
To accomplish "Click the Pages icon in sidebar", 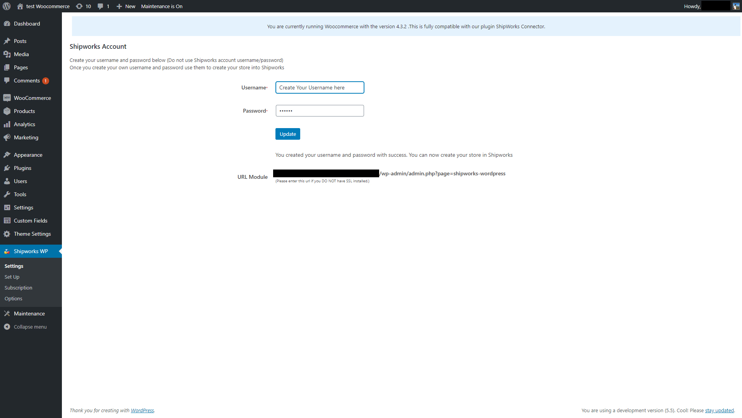I will [x=7, y=67].
